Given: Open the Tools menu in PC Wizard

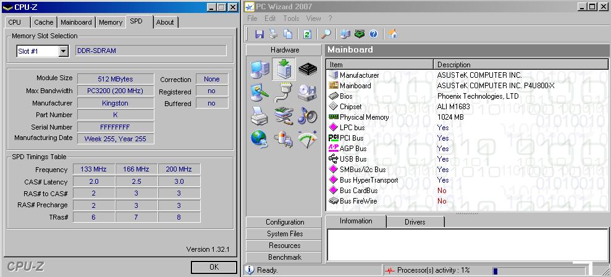Looking at the screenshot, I should (291, 19).
